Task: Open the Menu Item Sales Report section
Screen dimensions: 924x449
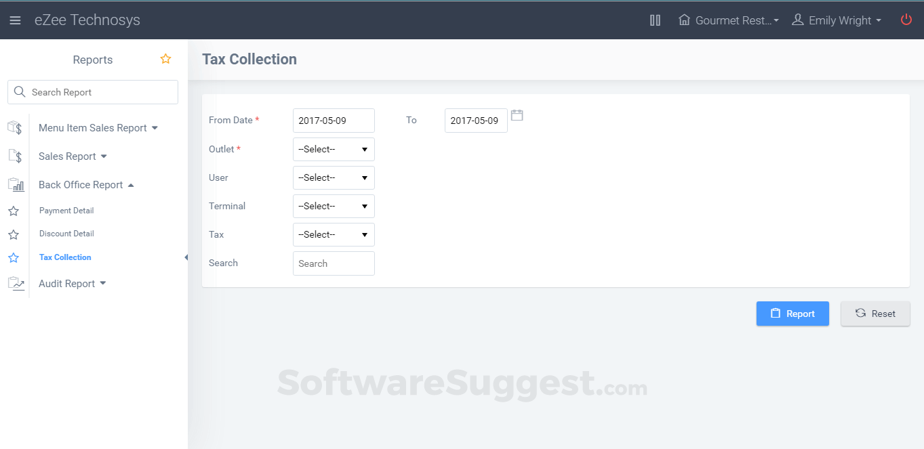Action: click(x=93, y=127)
